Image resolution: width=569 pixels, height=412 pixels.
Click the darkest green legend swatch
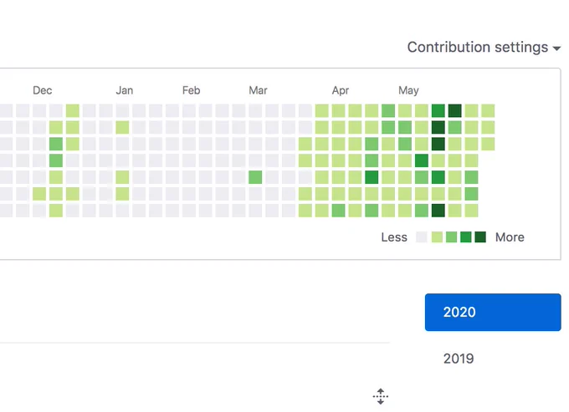(x=480, y=237)
